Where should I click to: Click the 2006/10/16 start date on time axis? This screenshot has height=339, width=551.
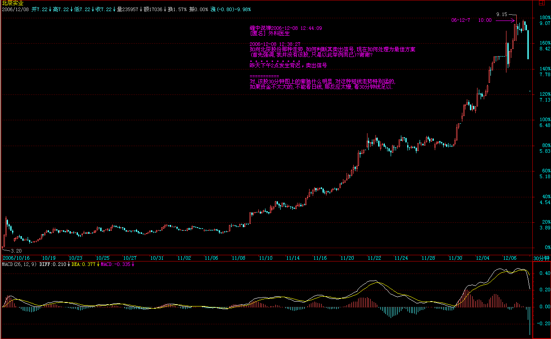tap(16, 258)
